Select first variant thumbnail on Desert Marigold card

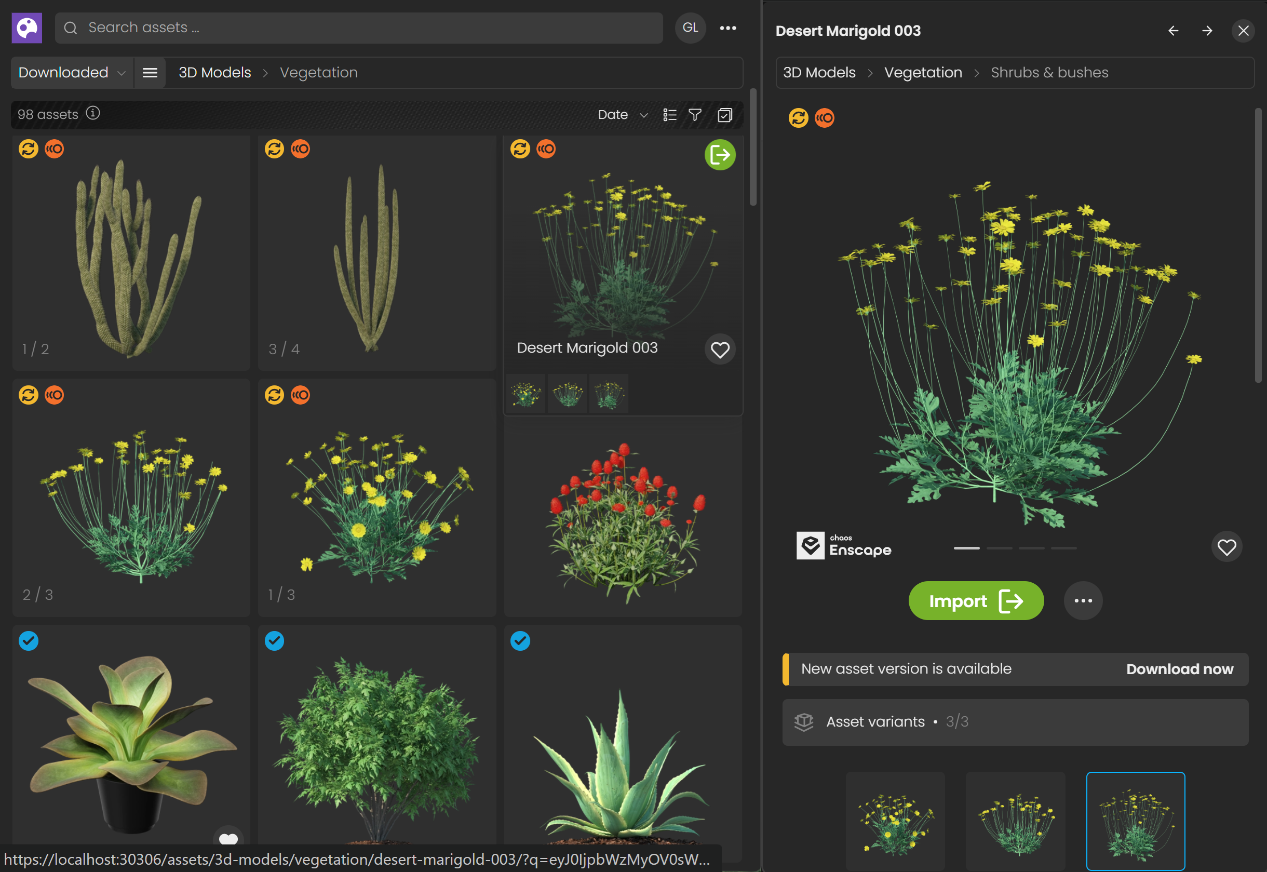(526, 393)
